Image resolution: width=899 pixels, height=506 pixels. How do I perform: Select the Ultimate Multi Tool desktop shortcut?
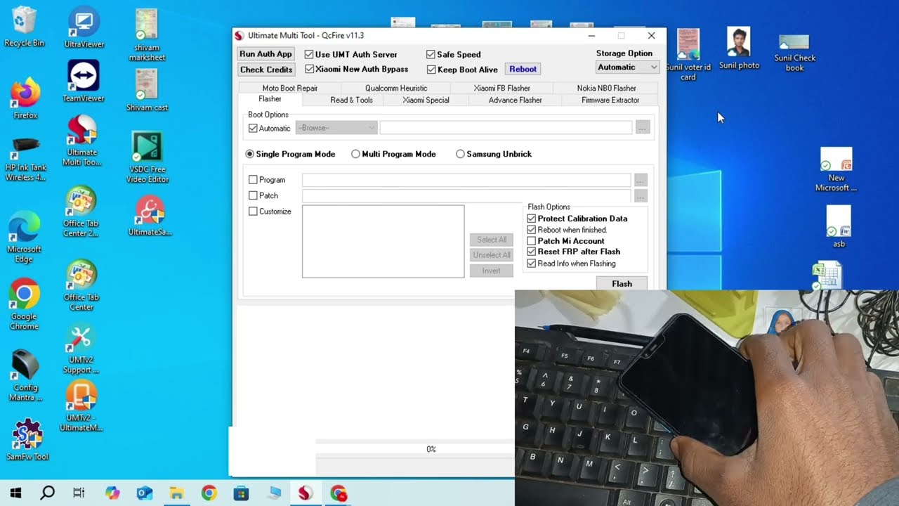coord(82,141)
